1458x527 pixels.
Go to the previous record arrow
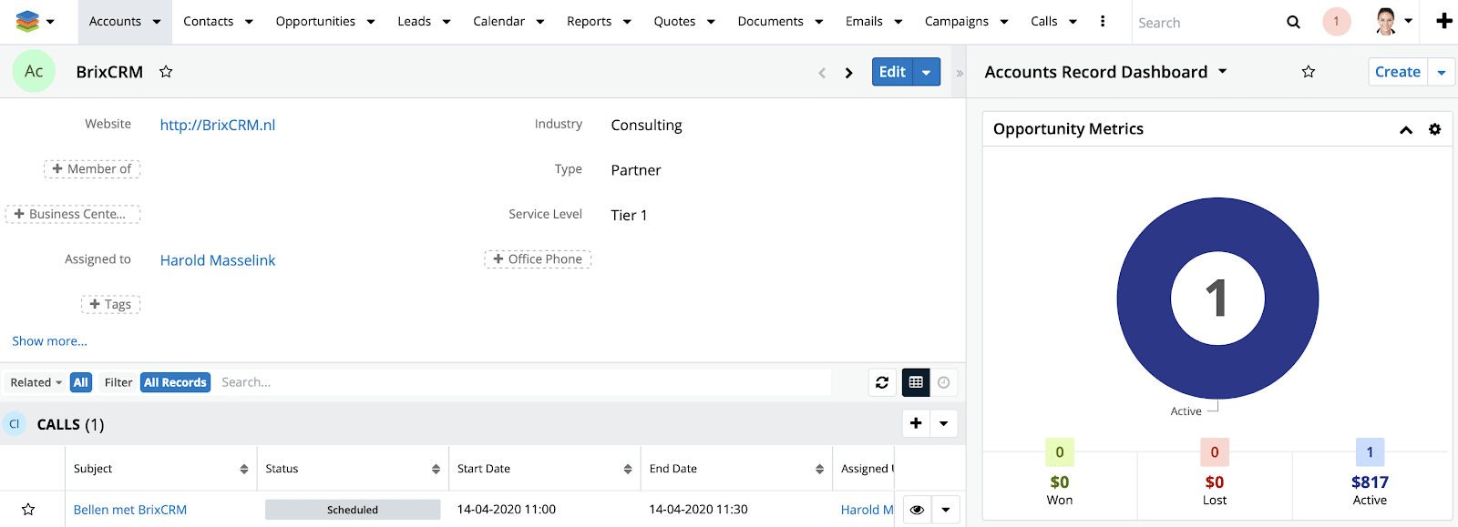point(822,73)
